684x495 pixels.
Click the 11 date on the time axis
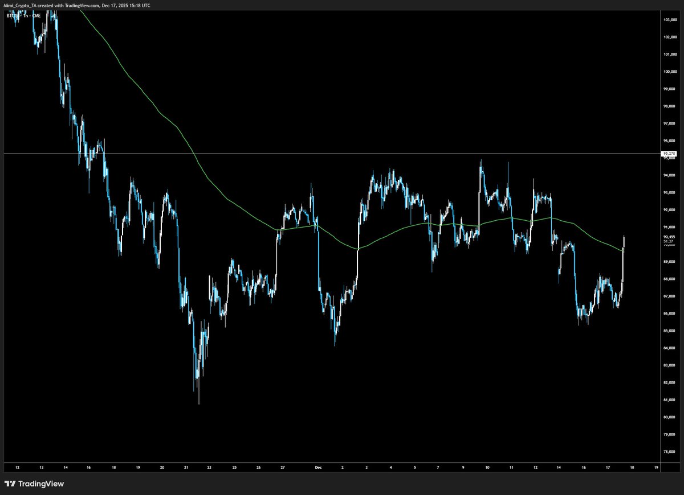(511, 467)
